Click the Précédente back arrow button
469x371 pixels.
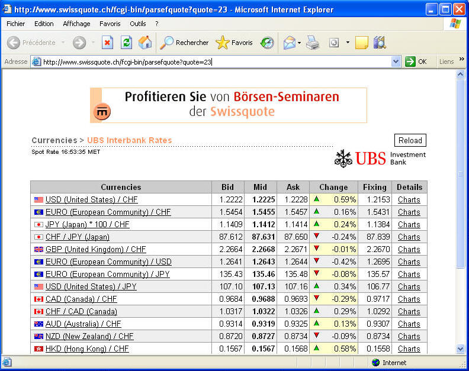pos(31,43)
